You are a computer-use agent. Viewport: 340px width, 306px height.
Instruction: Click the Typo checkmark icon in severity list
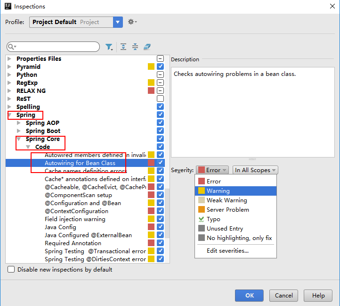pos(201,219)
